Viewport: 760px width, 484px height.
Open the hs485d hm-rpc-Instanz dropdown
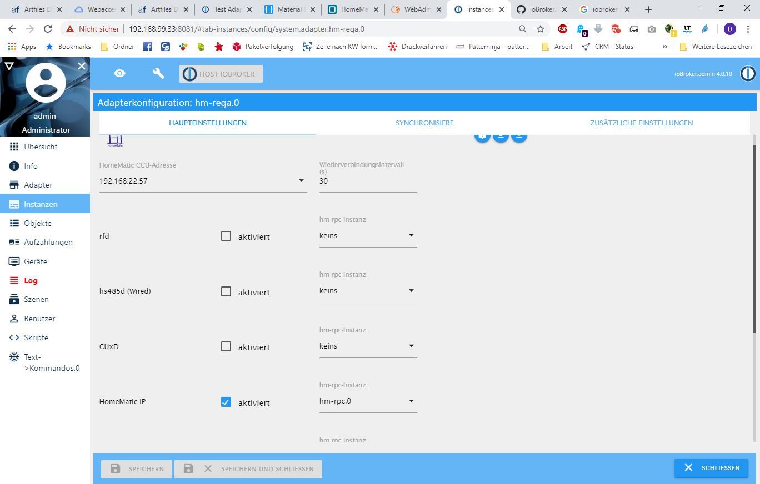(368, 291)
